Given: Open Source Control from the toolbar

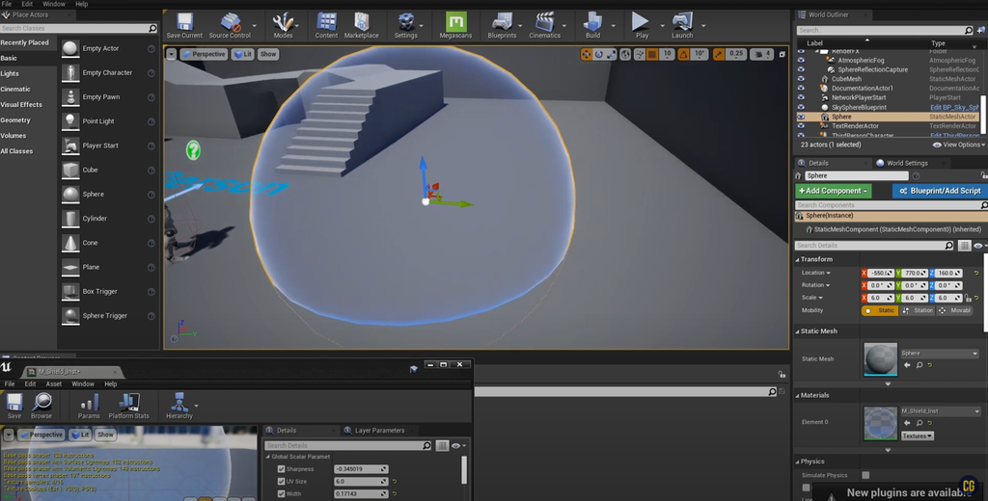Looking at the screenshot, I should pyautogui.click(x=230, y=25).
